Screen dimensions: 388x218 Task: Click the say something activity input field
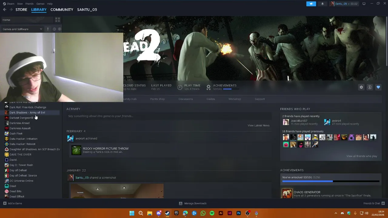tap(169, 116)
